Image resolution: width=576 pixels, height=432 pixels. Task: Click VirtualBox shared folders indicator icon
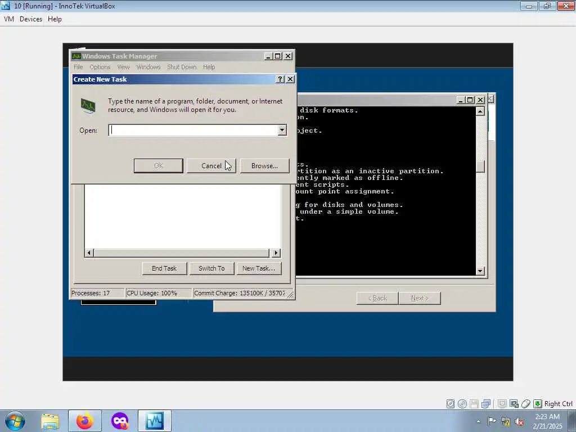pyautogui.click(x=502, y=404)
